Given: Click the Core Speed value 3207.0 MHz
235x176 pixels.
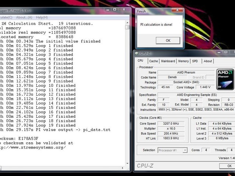Looking at the screenshot, I should (171, 124).
